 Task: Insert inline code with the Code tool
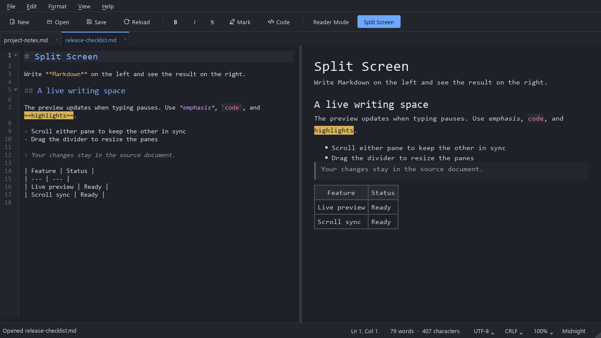tap(279, 22)
